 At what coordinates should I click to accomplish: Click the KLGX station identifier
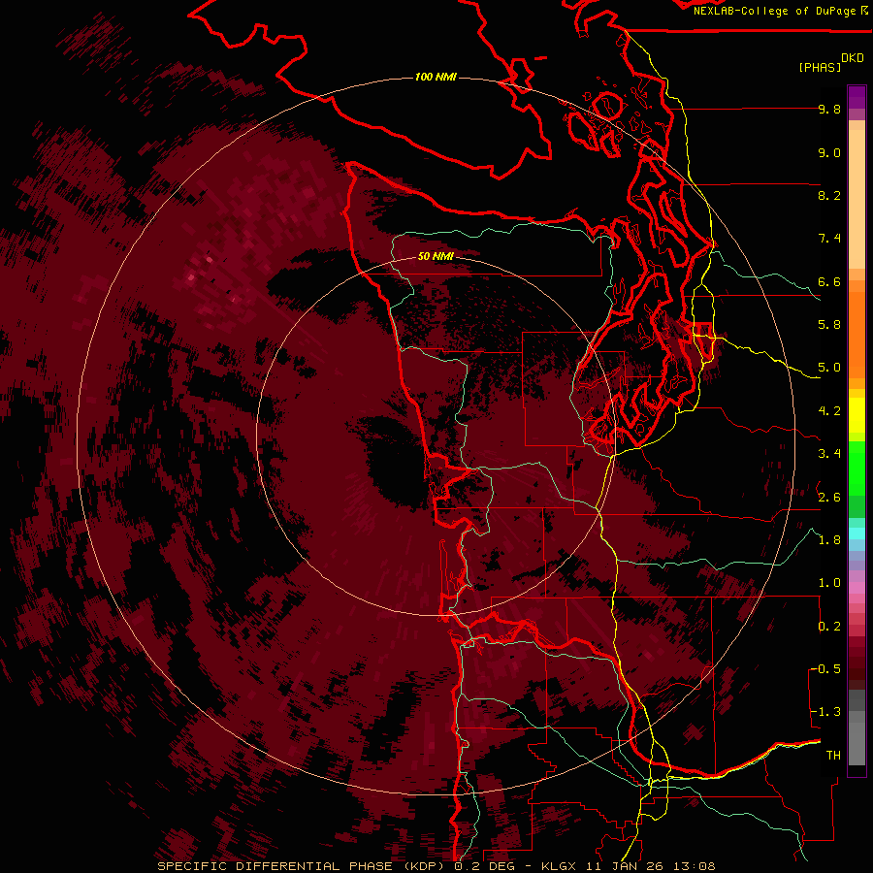[x=560, y=866]
